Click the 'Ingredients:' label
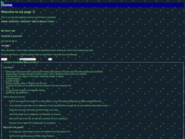Image resolution: width=185 pixels, height=139 pixels. point(9,67)
